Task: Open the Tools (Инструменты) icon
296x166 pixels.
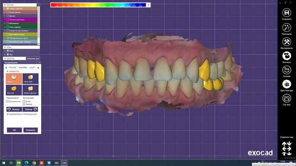Action: point(287,41)
